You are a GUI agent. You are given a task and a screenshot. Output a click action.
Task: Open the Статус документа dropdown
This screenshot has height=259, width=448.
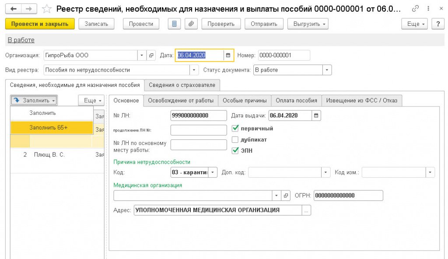click(327, 70)
